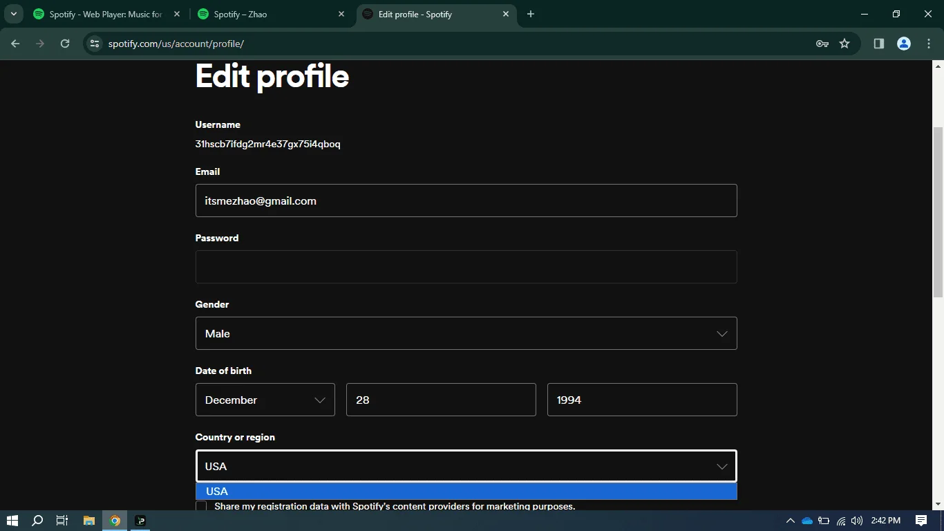Click the browser back arrow
This screenshot has height=531, width=944.
pyautogui.click(x=15, y=44)
